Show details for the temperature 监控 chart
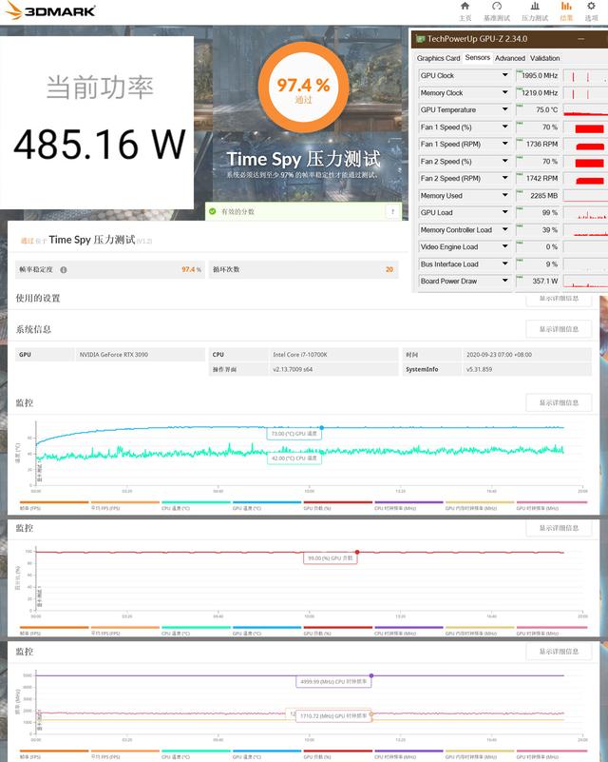The image size is (608, 762). 559,402
